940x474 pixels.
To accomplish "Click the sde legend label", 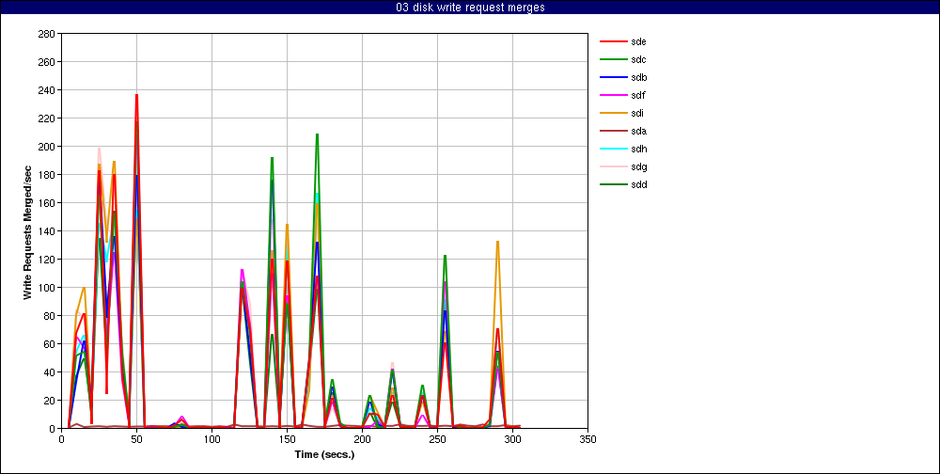I will click(638, 42).
